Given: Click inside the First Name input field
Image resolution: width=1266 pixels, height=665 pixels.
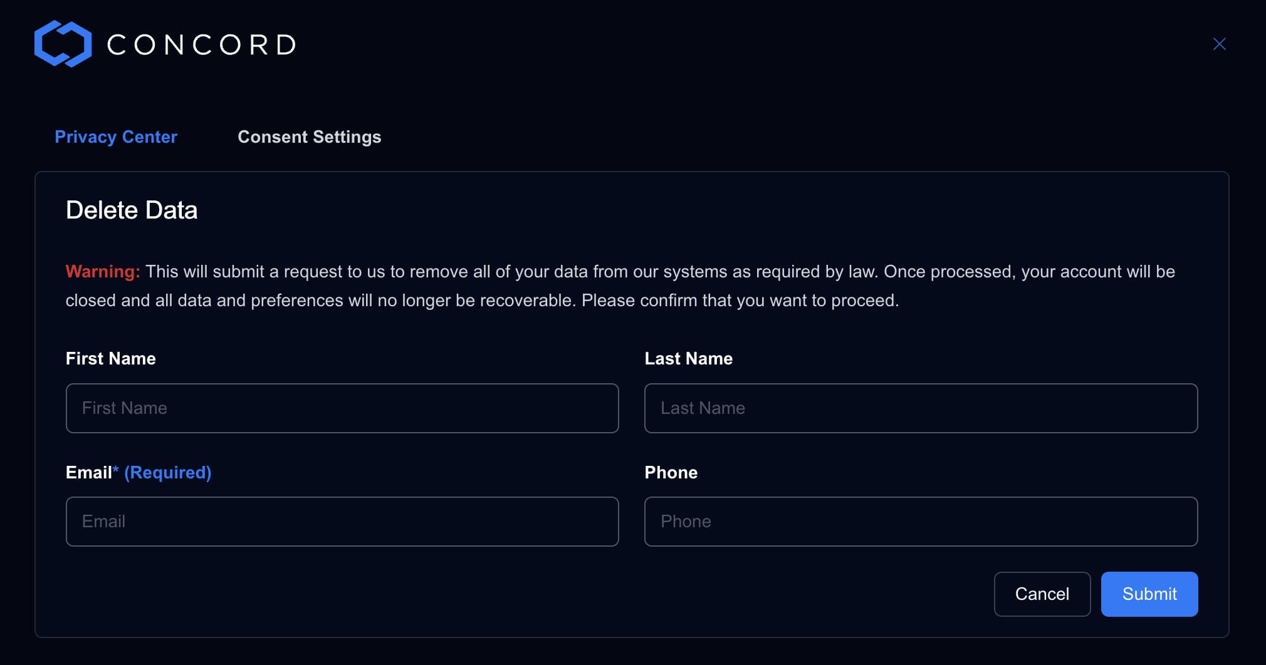Looking at the screenshot, I should (342, 408).
